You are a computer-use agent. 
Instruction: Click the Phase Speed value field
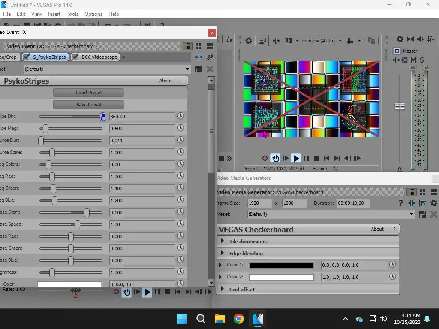pyautogui.click(x=142, y=224)
